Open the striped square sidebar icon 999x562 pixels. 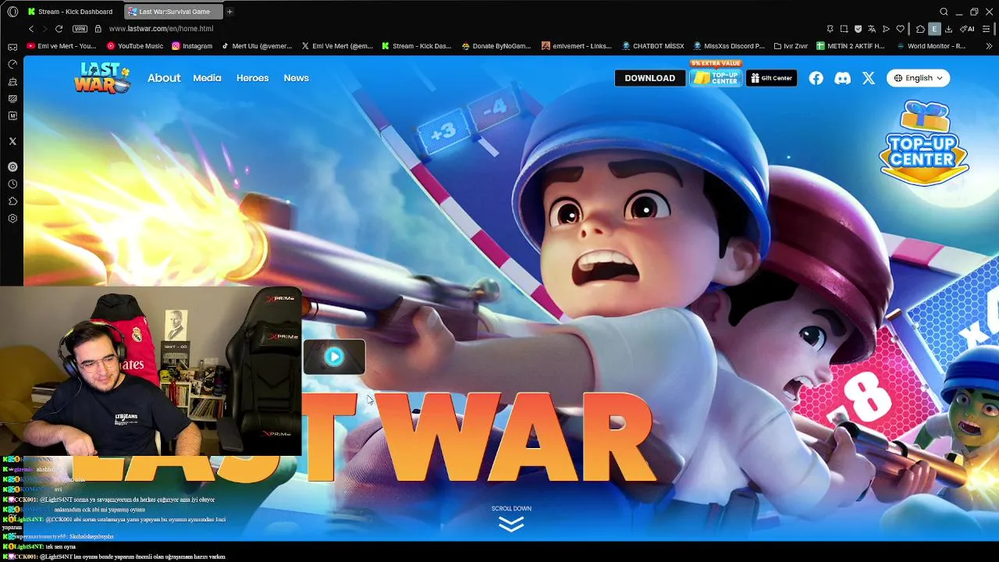coord(12,98)
